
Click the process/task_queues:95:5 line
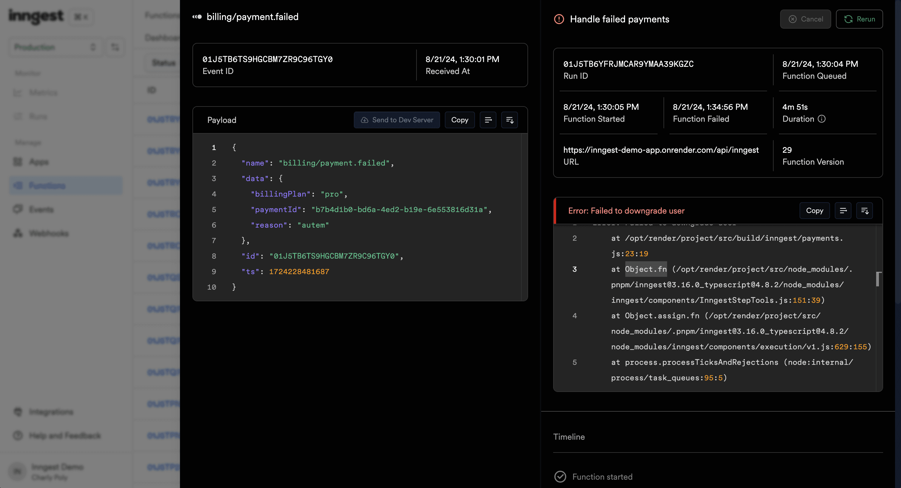[669, 377]
